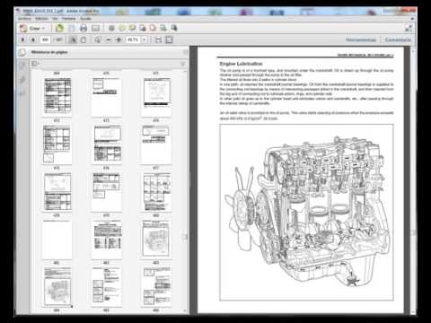
Task: Open the Herramientas pane
Action: click(361, 39)
